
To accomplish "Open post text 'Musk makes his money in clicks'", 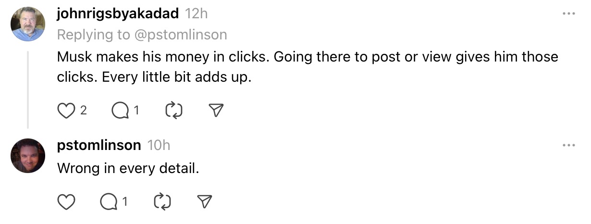I will (308, 67).
